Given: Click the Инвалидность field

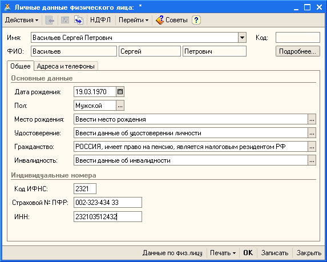Looking at the screenshot, I should click(191, 160).
